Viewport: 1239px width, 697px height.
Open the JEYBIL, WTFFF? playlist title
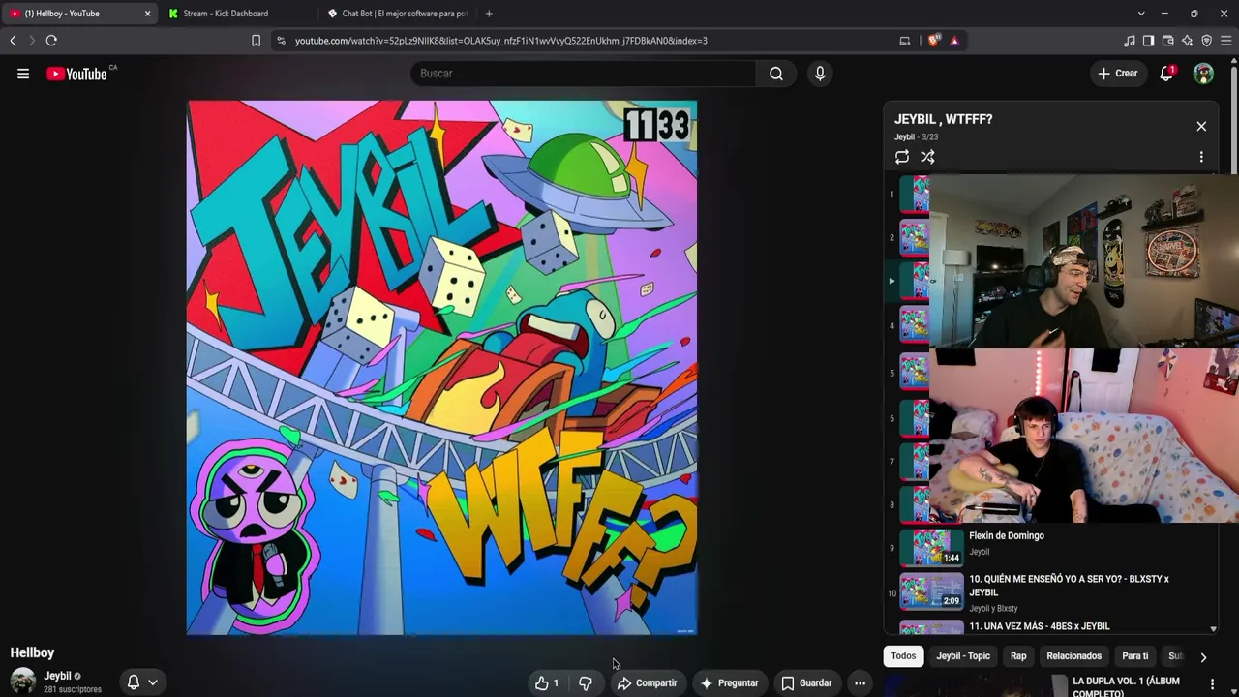click(943, 119)
